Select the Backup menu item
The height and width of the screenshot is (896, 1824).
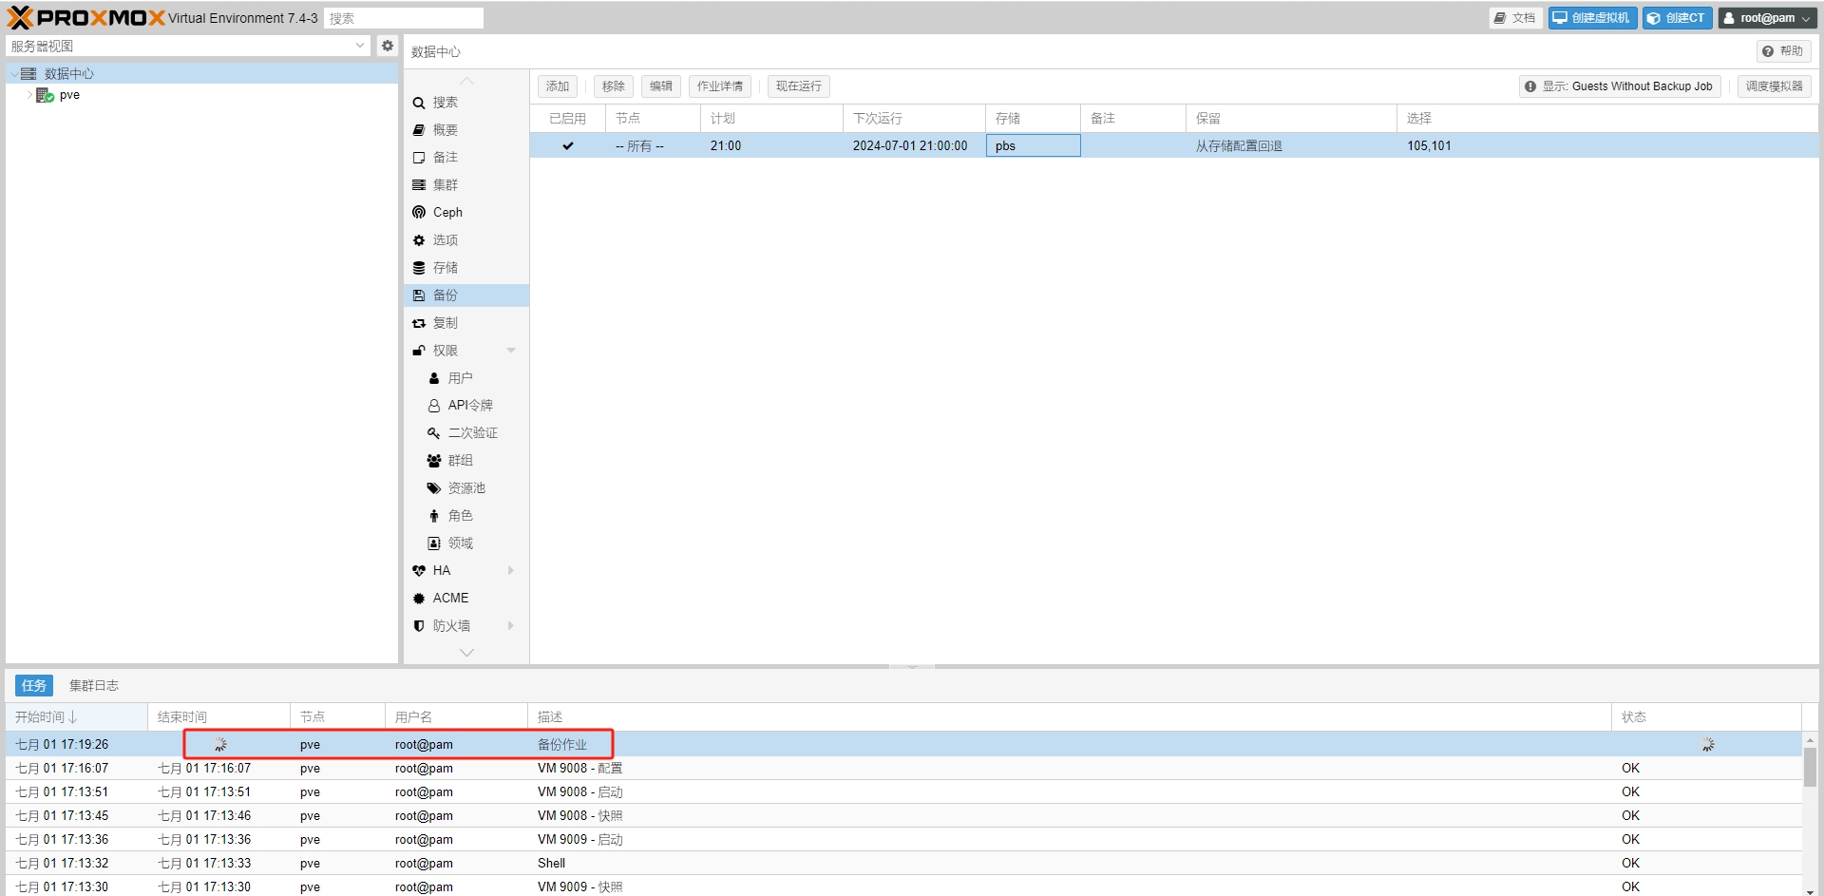tap(445, 295)
